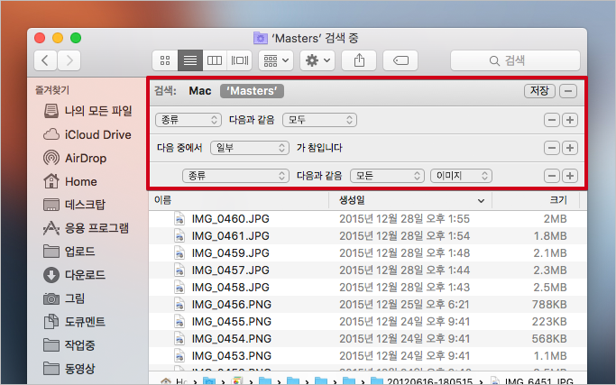Click the 즐겨찾기 sidebar heading
Image resolution: width=616 pixels, height=385 pixels.
(52, 90)
